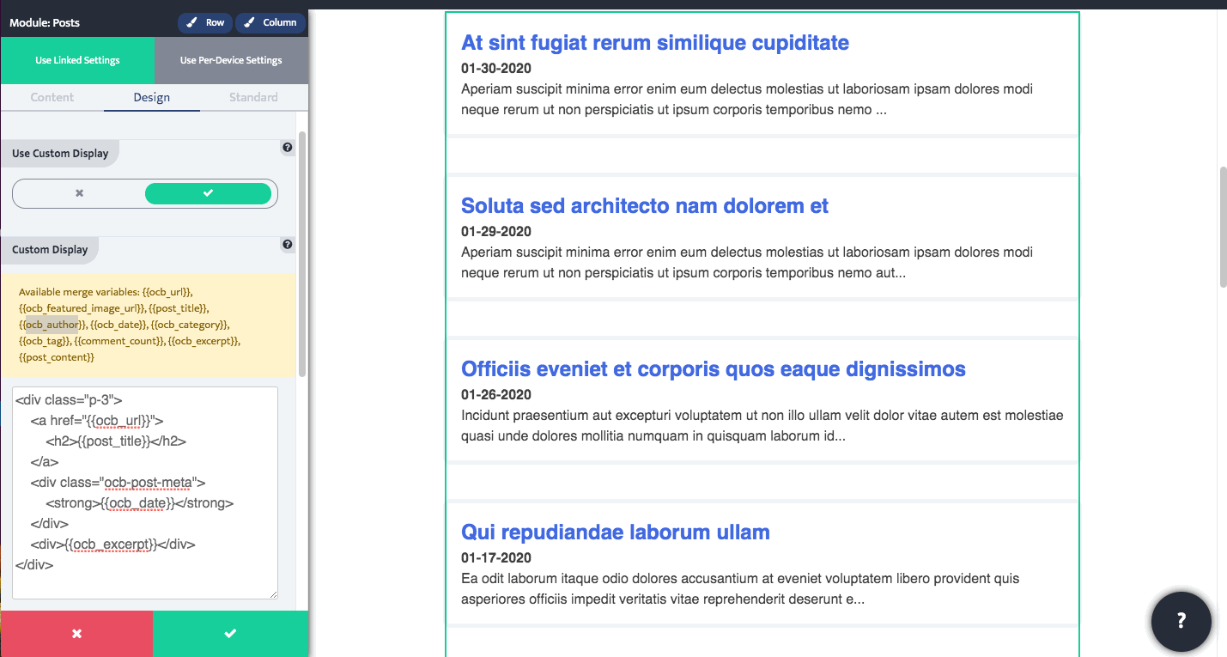The image size is (1227, 657).
Task: Show help for Use Custom Display
Action: (287, 148)
